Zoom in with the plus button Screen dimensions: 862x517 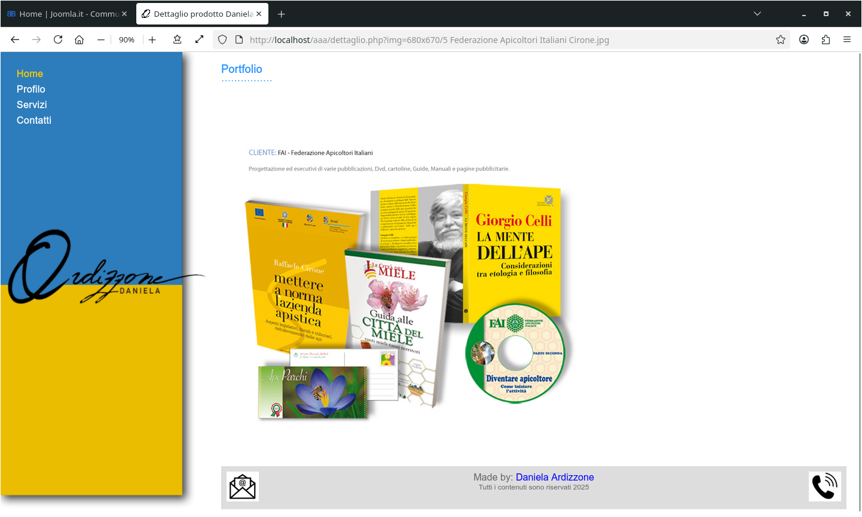click(x=152, y=39)
